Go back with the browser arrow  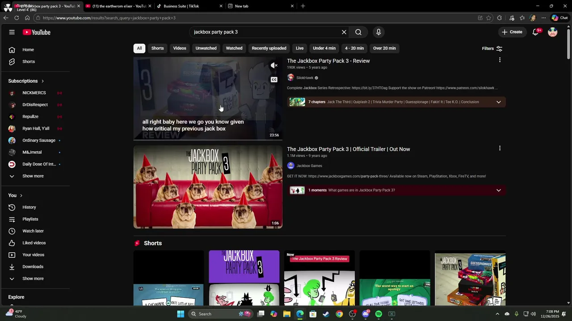[x=6, y=18]
